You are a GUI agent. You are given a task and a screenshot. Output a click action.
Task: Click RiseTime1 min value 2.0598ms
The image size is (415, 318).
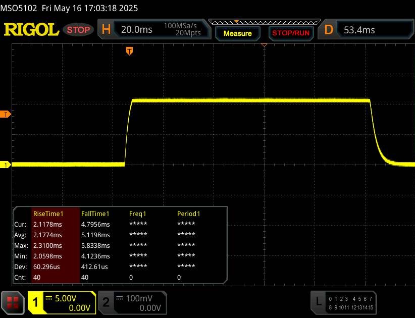[47, 256]
